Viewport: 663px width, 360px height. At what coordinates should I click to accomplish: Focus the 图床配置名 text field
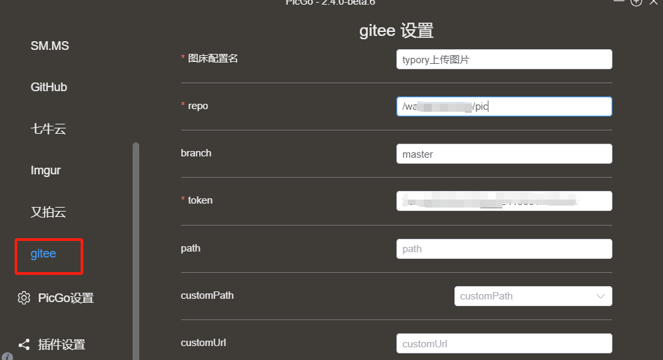click(504, 59)
